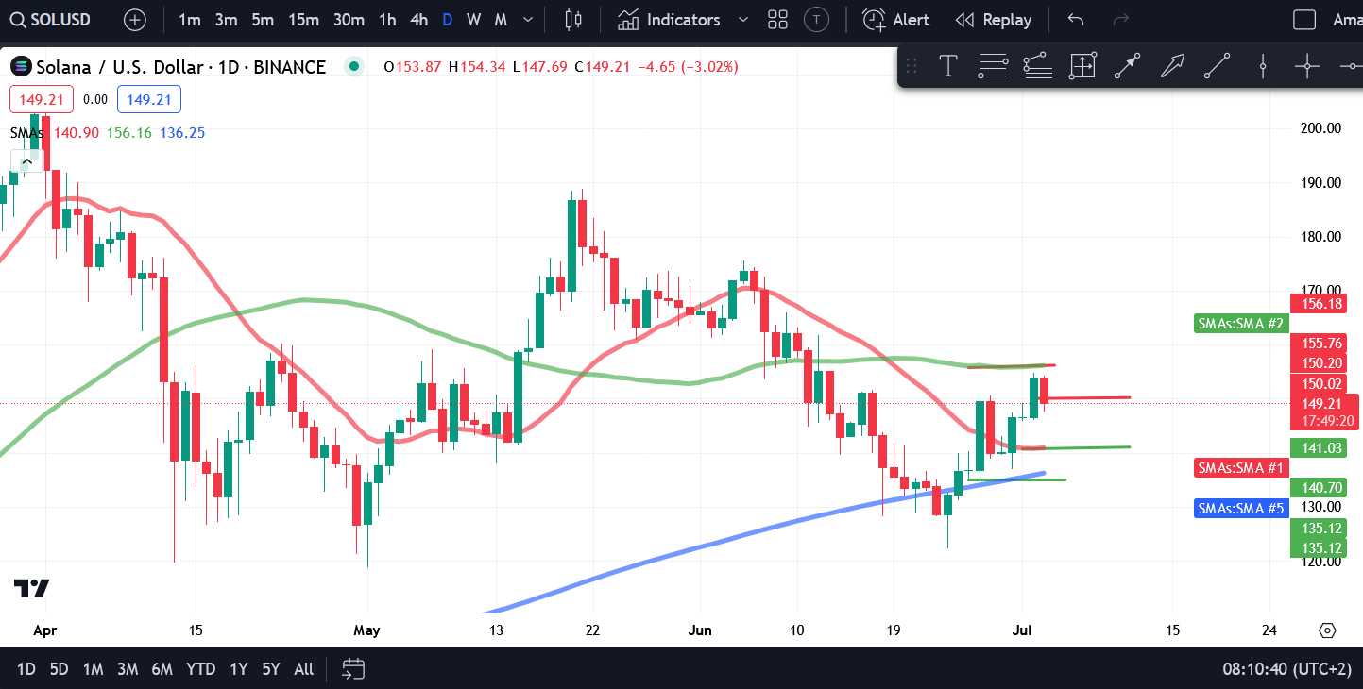Click the SMA value 136.25 in legend
Viewport: 1363px width, 689px height.
point(182,133)
